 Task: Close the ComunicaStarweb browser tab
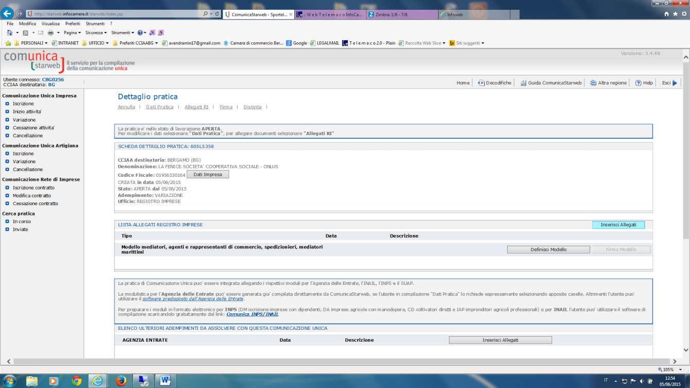pyautogui.click(x=291, y=14)
